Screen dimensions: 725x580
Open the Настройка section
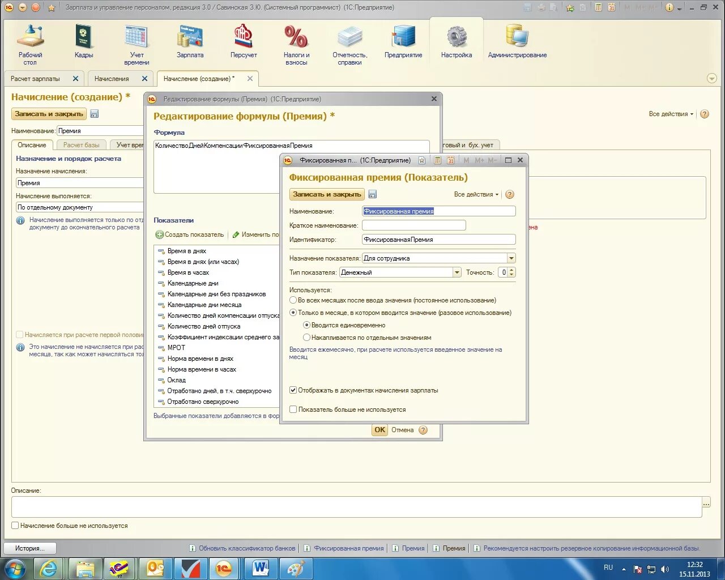tap(457, 42)
